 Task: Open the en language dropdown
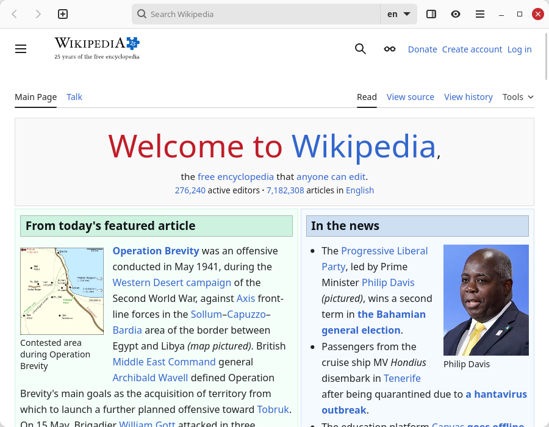tap(398, 14)
